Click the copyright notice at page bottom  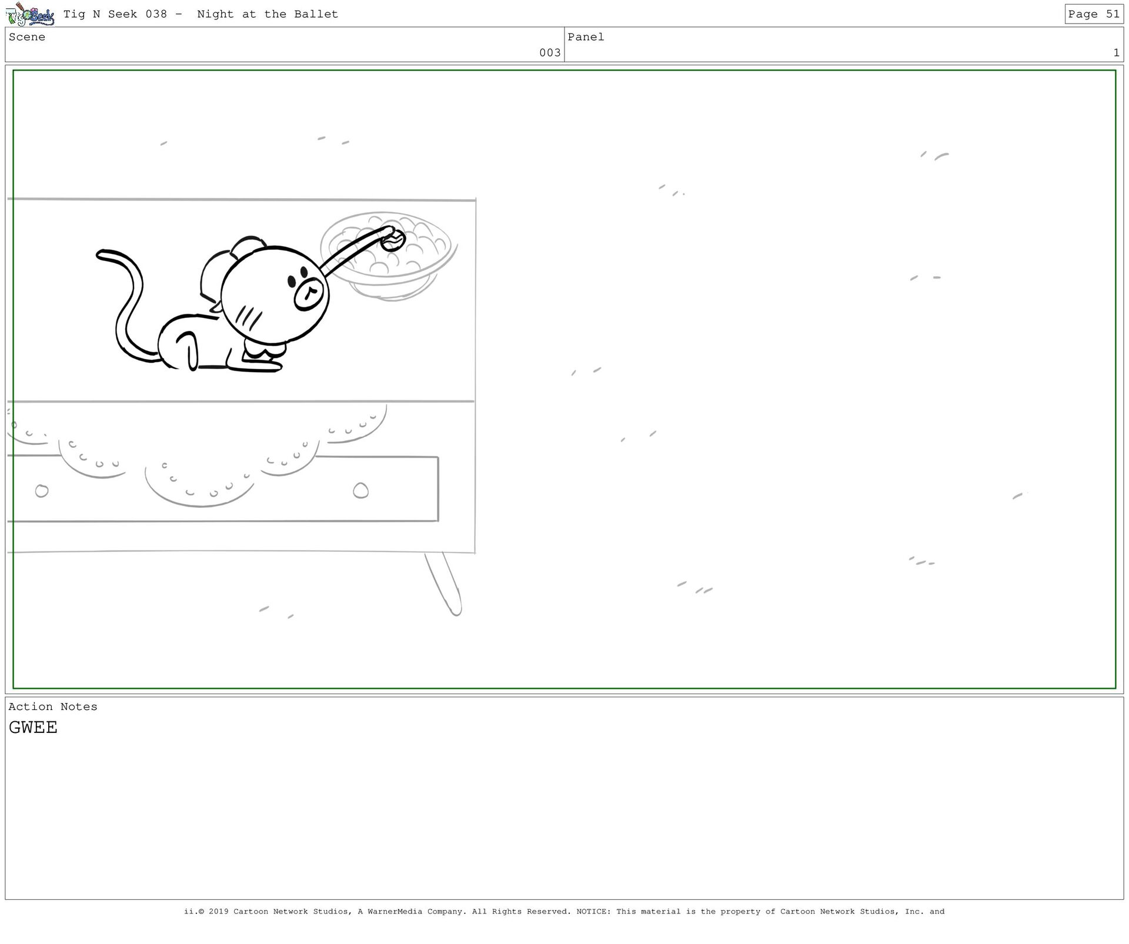point(564,912)
